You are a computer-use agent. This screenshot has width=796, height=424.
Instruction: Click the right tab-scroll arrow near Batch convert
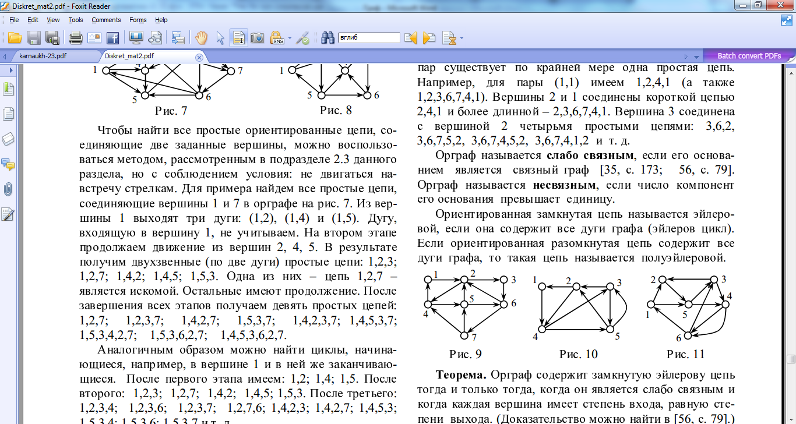point(686,56)
